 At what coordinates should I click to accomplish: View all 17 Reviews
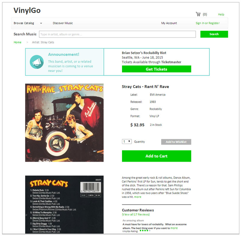(136, 214)
